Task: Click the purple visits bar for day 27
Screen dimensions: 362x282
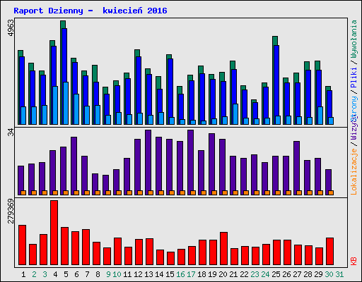Action: coord(296,168)
